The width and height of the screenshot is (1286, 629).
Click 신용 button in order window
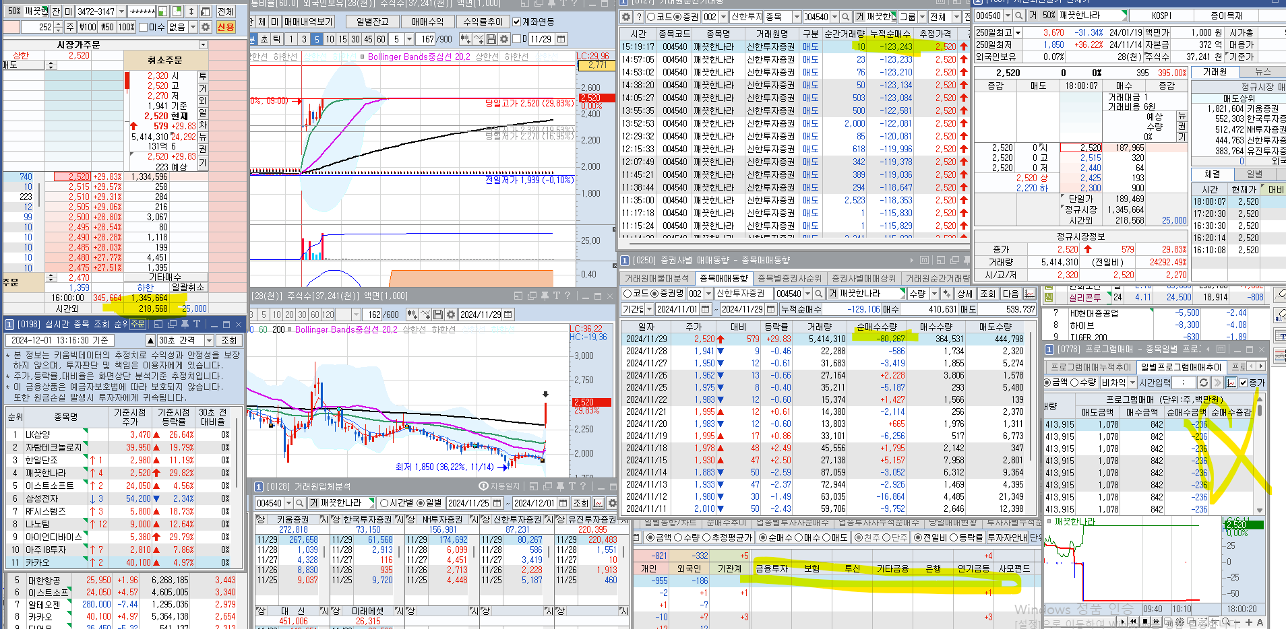coord(226,27)
